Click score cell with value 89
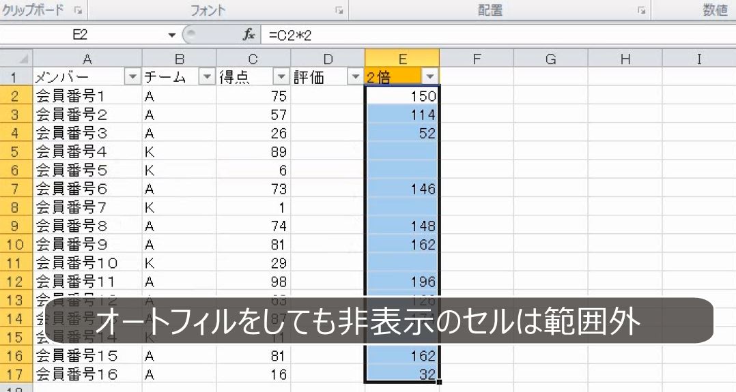736x392 pixels. tap(253, 151)
